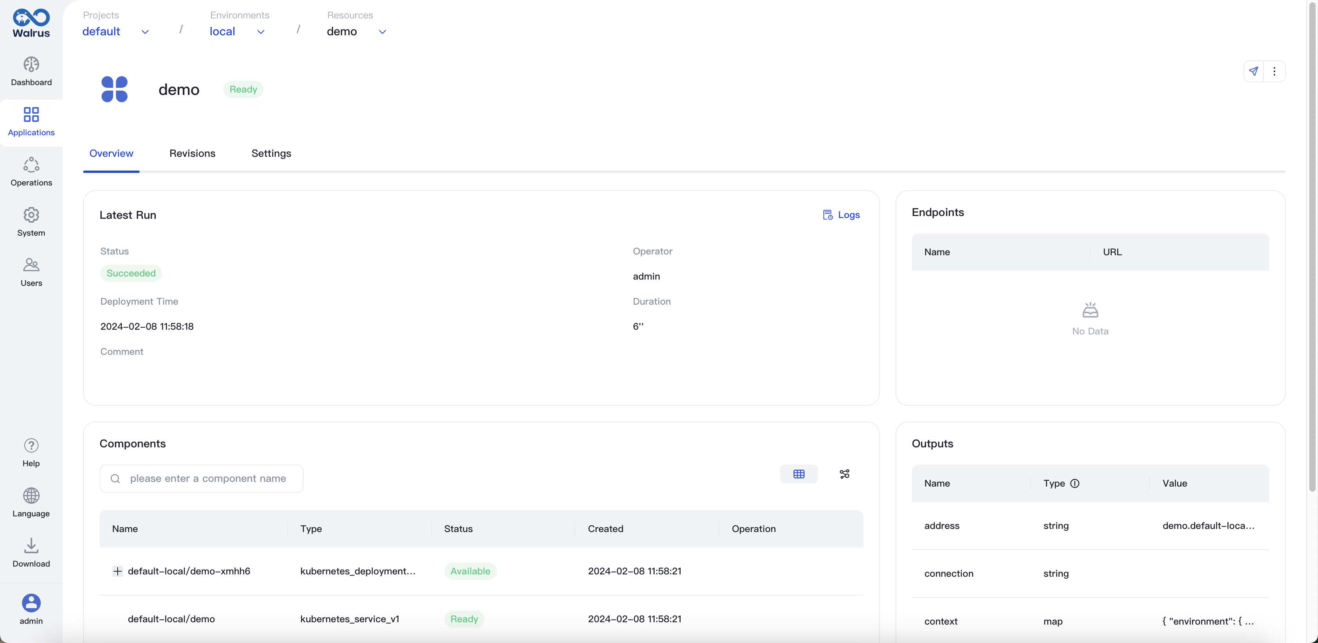Switch to the Revisions tab

point(193,153)
